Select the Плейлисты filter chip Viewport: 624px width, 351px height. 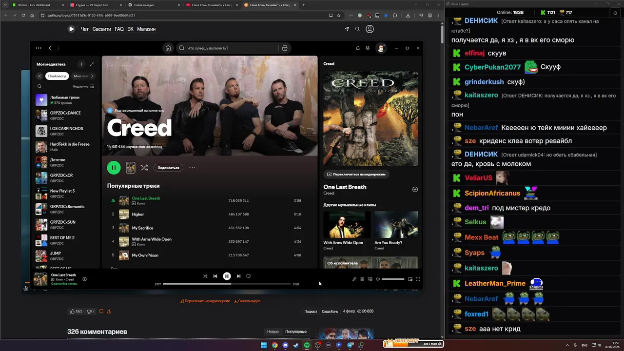coord(57,76)
